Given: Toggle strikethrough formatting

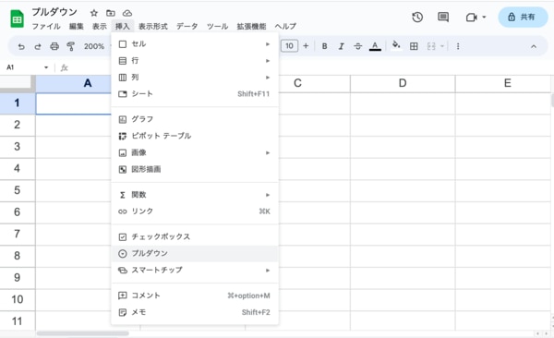Looking at the screenshot, I should coord(357,46).
